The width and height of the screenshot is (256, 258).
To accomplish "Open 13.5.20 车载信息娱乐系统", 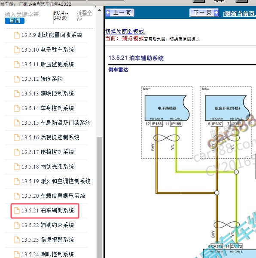I will click(x=53, y=196).
